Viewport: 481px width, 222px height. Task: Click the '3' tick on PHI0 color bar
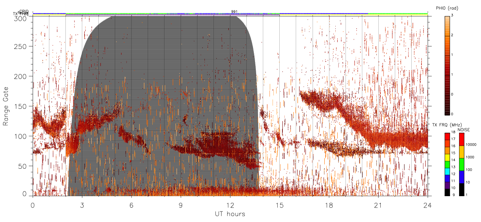point(452,15)
